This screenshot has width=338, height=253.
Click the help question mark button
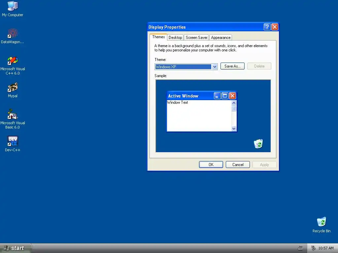[267, 27]
